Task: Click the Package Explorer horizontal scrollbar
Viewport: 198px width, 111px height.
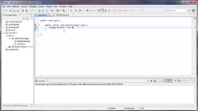Action: pyautogui.click(x=16, y=105)
